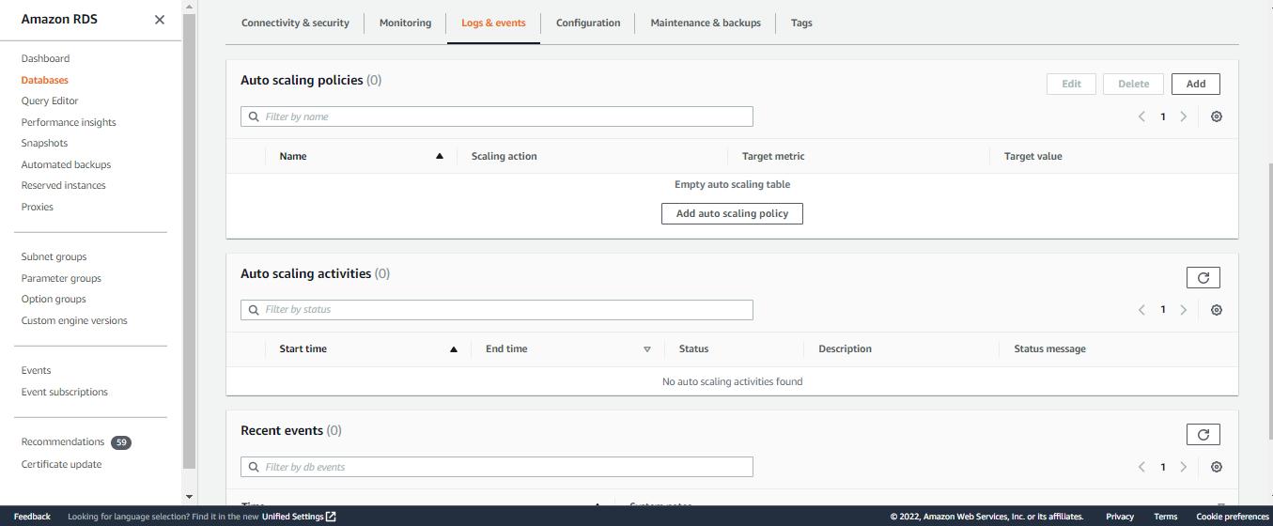Sort policies by Name column arrow
The width and height of the screenshot is (1273, 526).
point(439,156)
